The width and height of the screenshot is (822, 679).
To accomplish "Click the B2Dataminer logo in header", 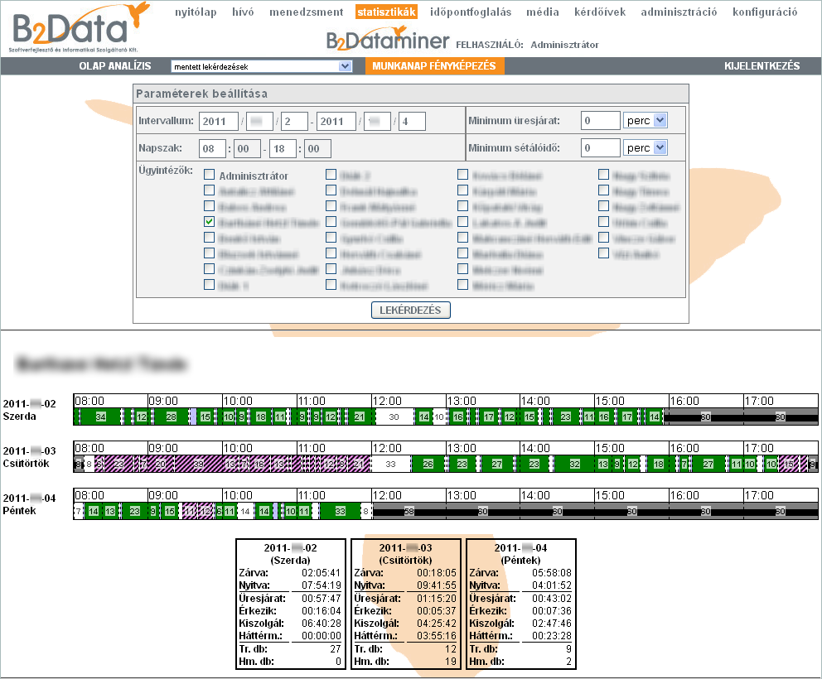I will [388, 44].
